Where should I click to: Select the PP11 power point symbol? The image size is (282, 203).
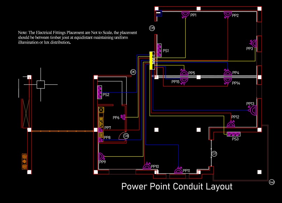point(179,170)
